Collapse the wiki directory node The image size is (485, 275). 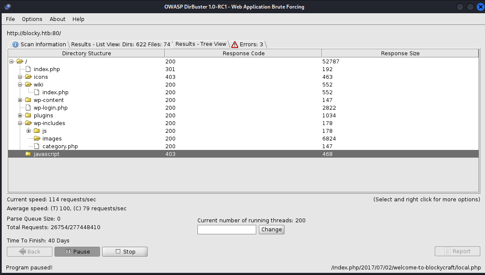tap(20, 84)
